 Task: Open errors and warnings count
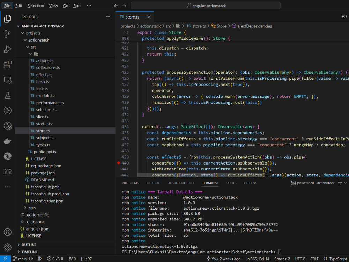coord(55,259)
